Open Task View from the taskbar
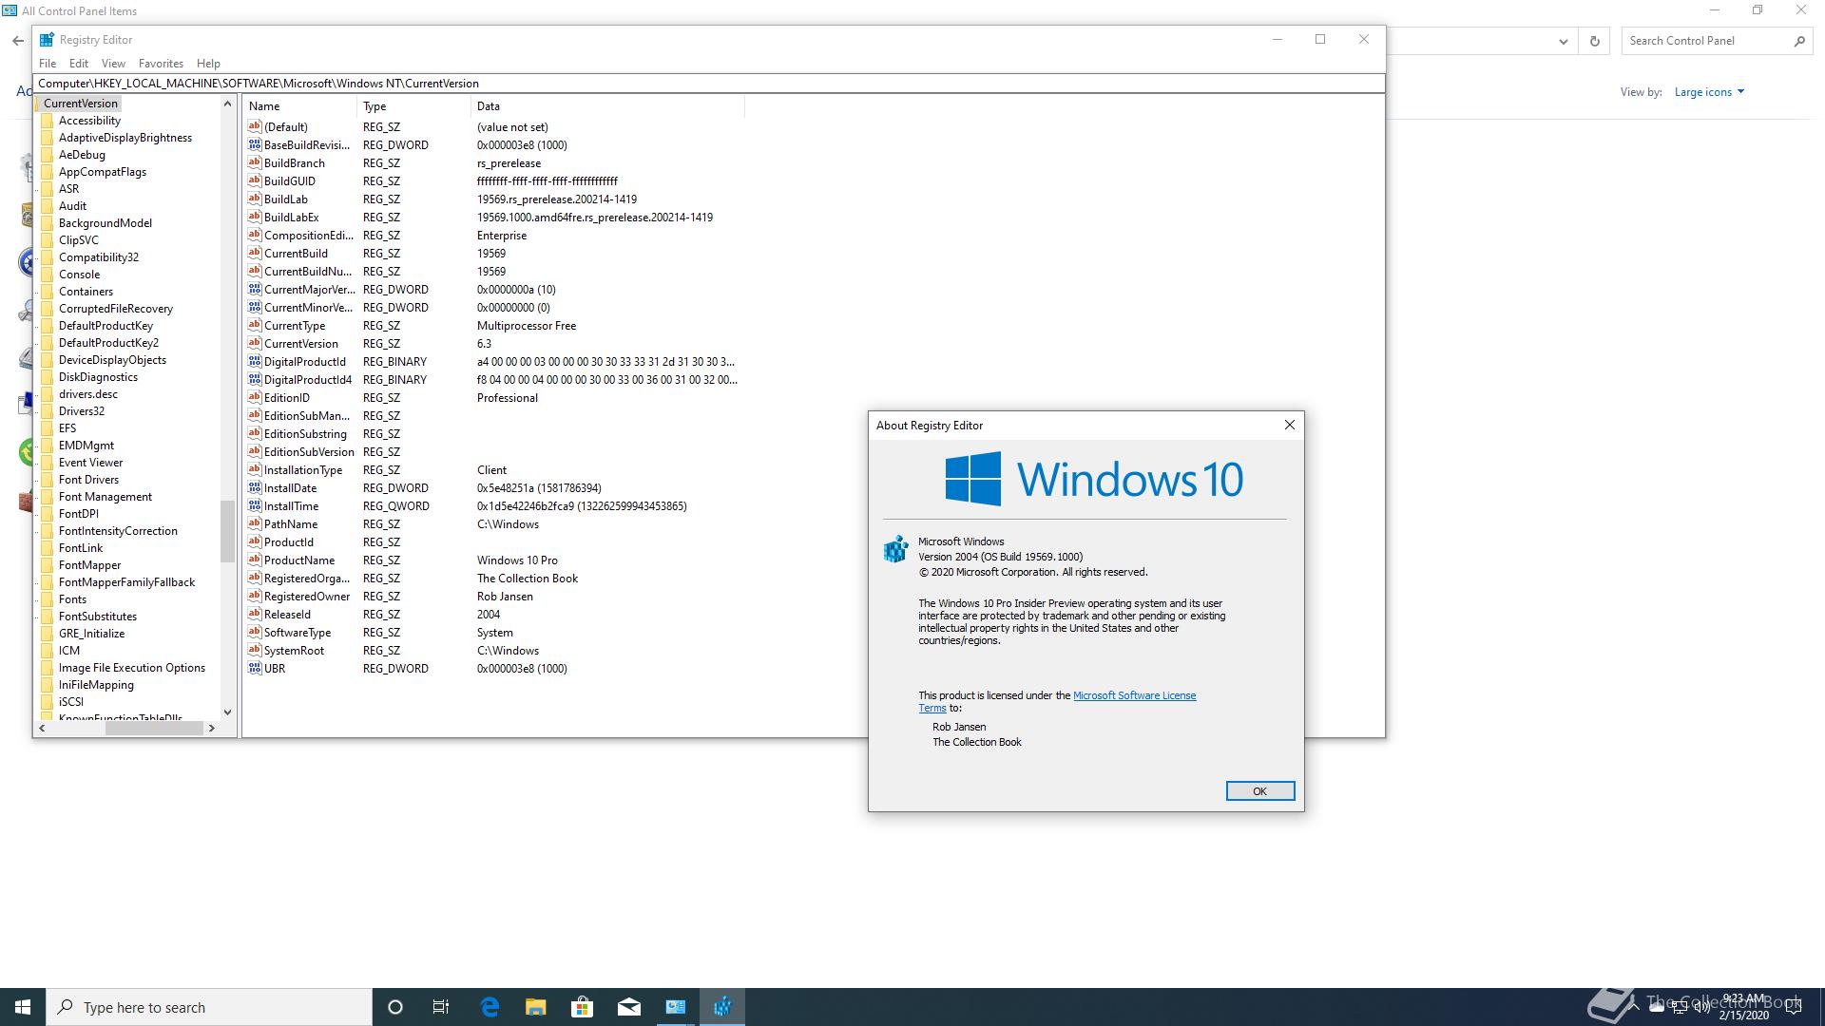The width and height of the screenshot is (1825, 1026). coord(441,1007)
